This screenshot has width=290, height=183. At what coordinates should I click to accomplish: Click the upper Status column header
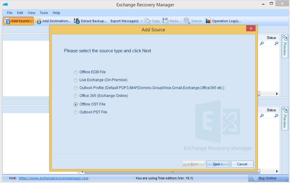click(271, 38)
